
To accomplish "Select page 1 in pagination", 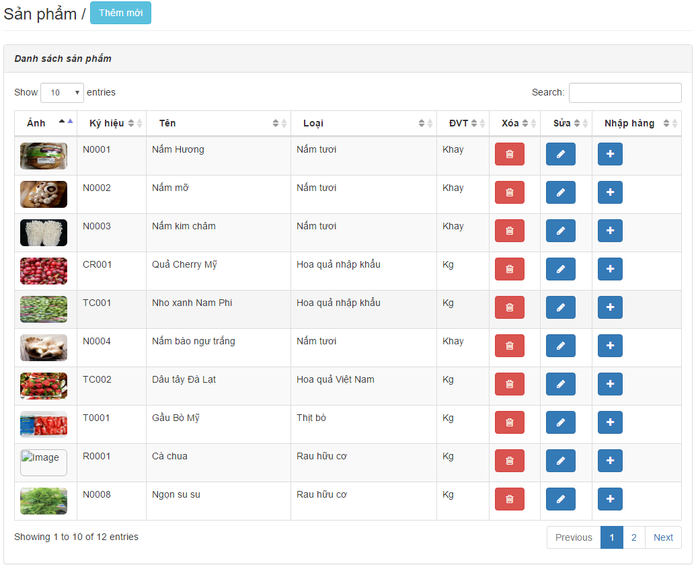I will (x=611, y=537).
